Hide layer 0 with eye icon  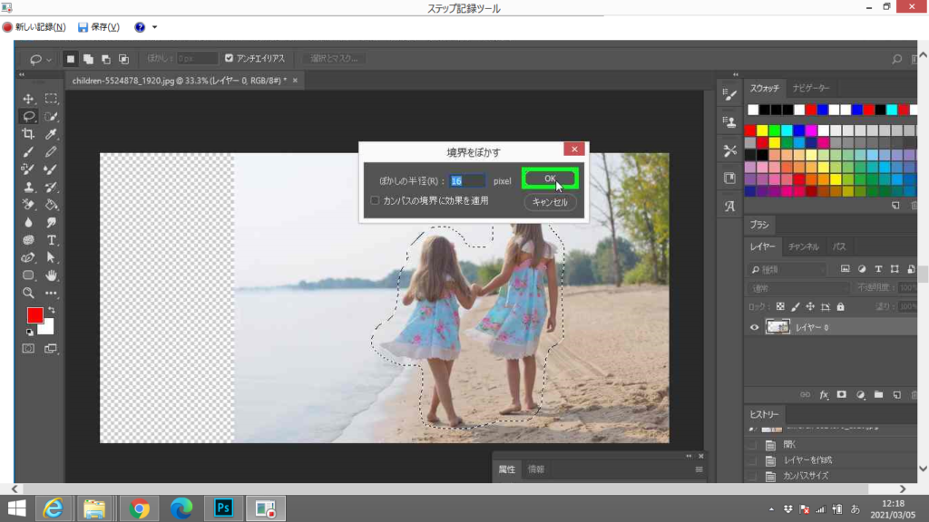pos(754,327)
